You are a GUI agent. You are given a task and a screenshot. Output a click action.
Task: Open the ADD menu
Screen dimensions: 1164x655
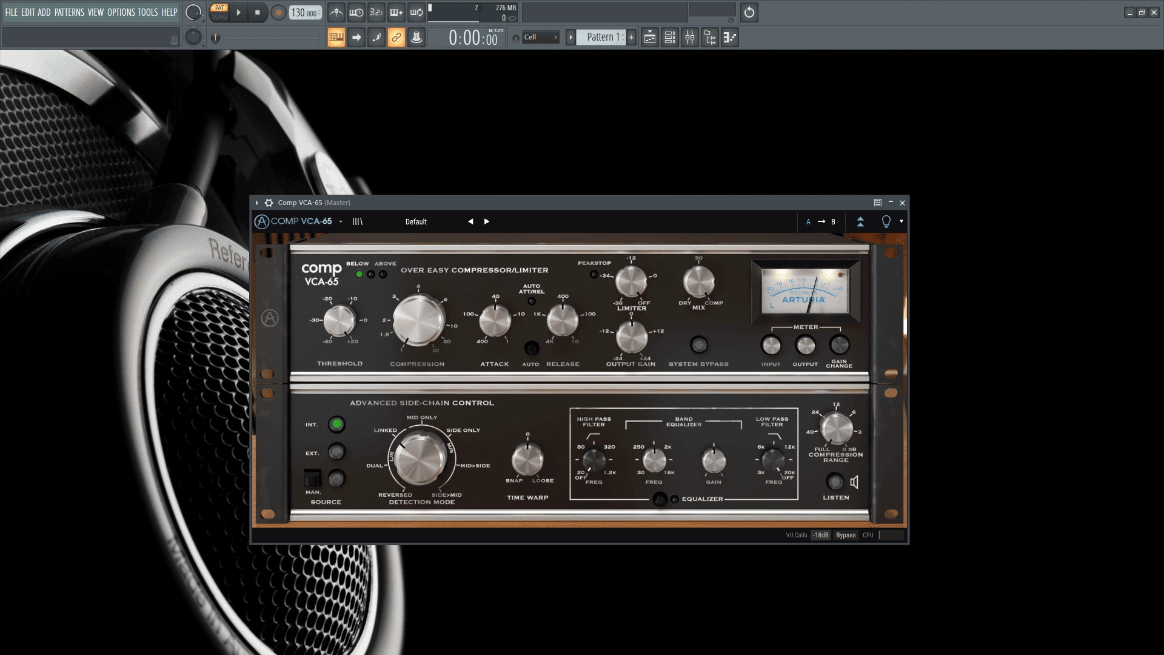pos(44,12)
